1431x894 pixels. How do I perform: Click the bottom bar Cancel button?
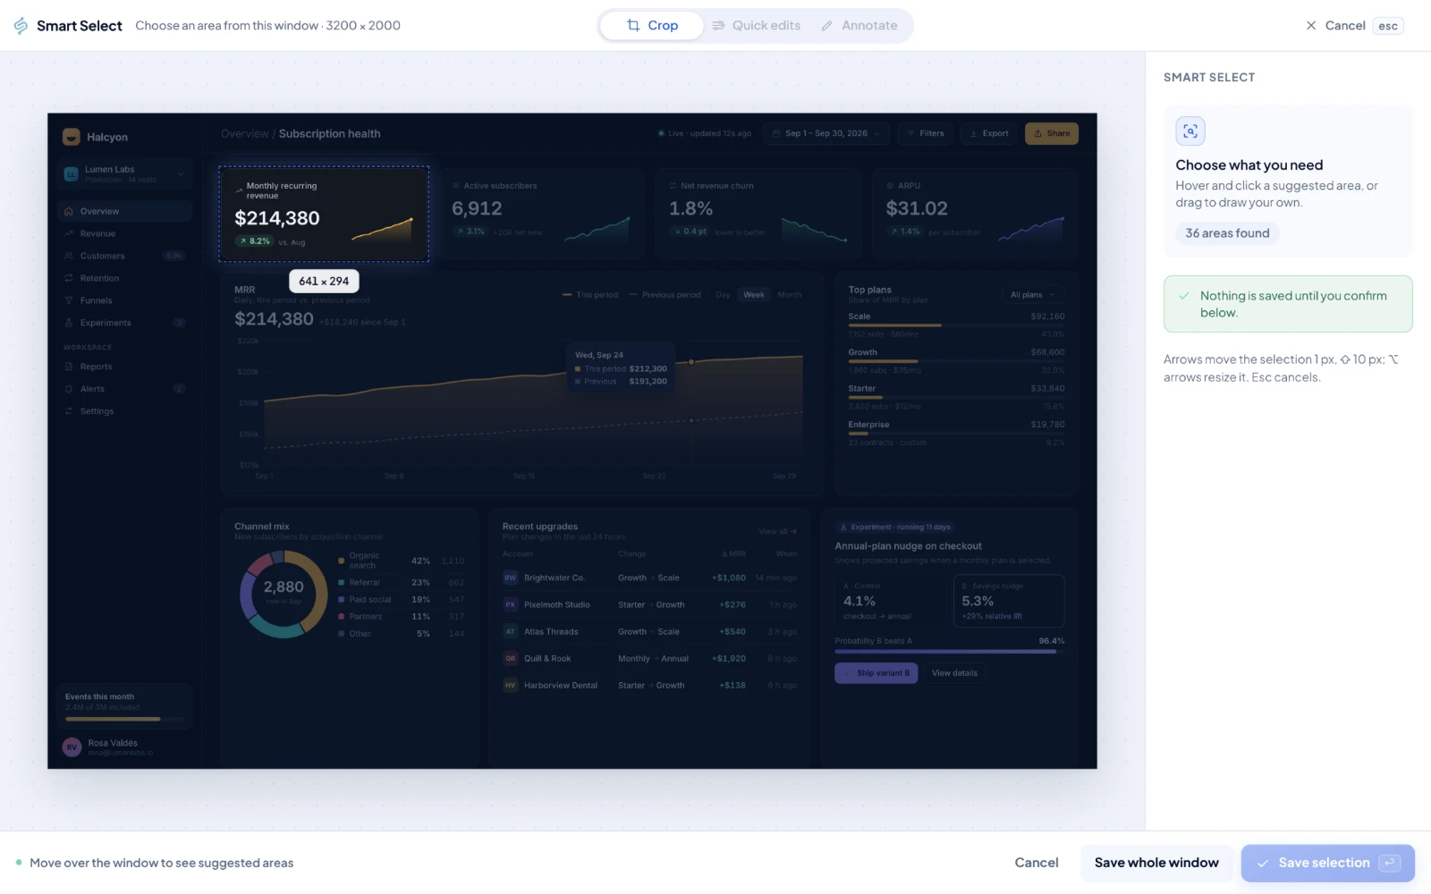click(x=1037, y=863)
